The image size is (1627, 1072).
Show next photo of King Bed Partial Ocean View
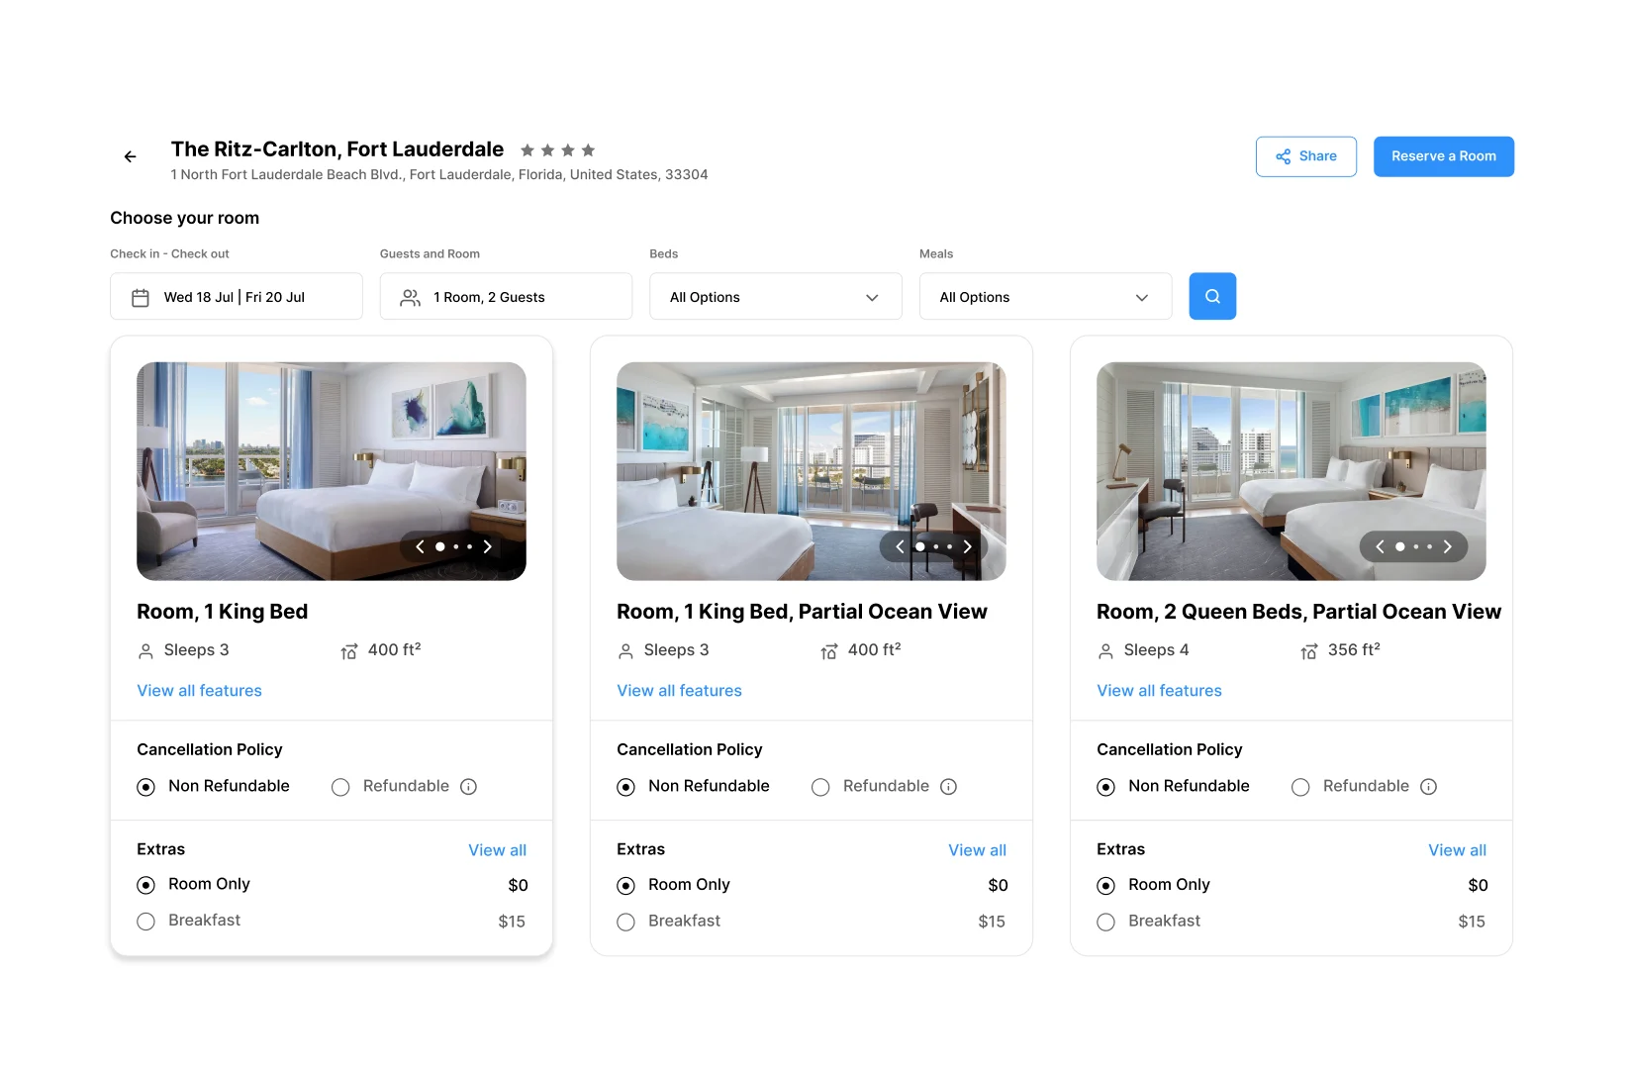click(967, 546)
